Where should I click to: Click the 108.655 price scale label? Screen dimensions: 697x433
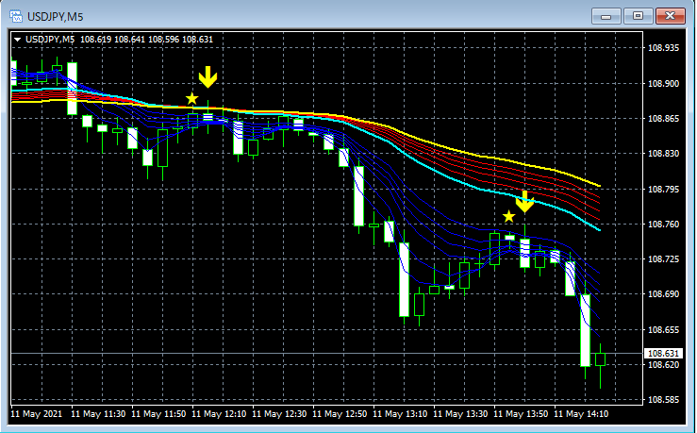point(663,330)
